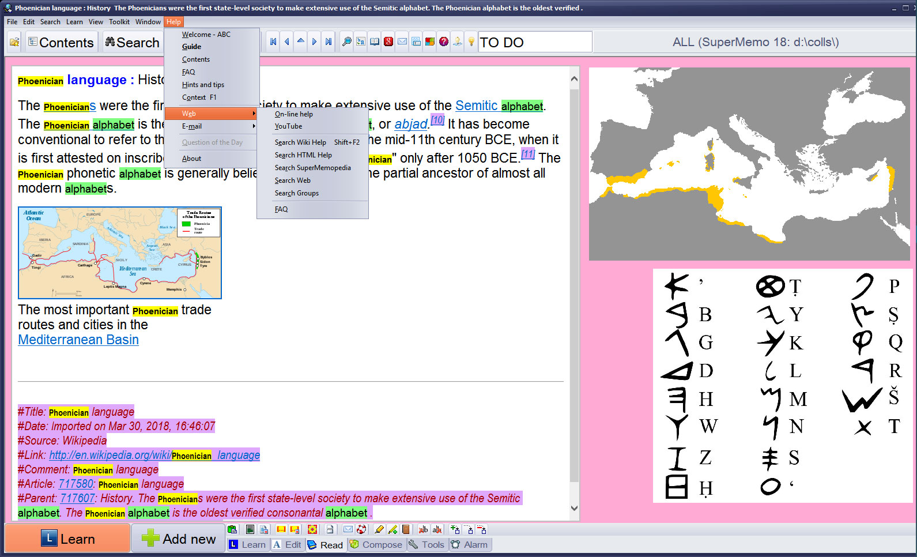Select the yellow highlighter icon in bottom toolbar
This screenshot has width=917, height=557.
(x=379, y=529)
